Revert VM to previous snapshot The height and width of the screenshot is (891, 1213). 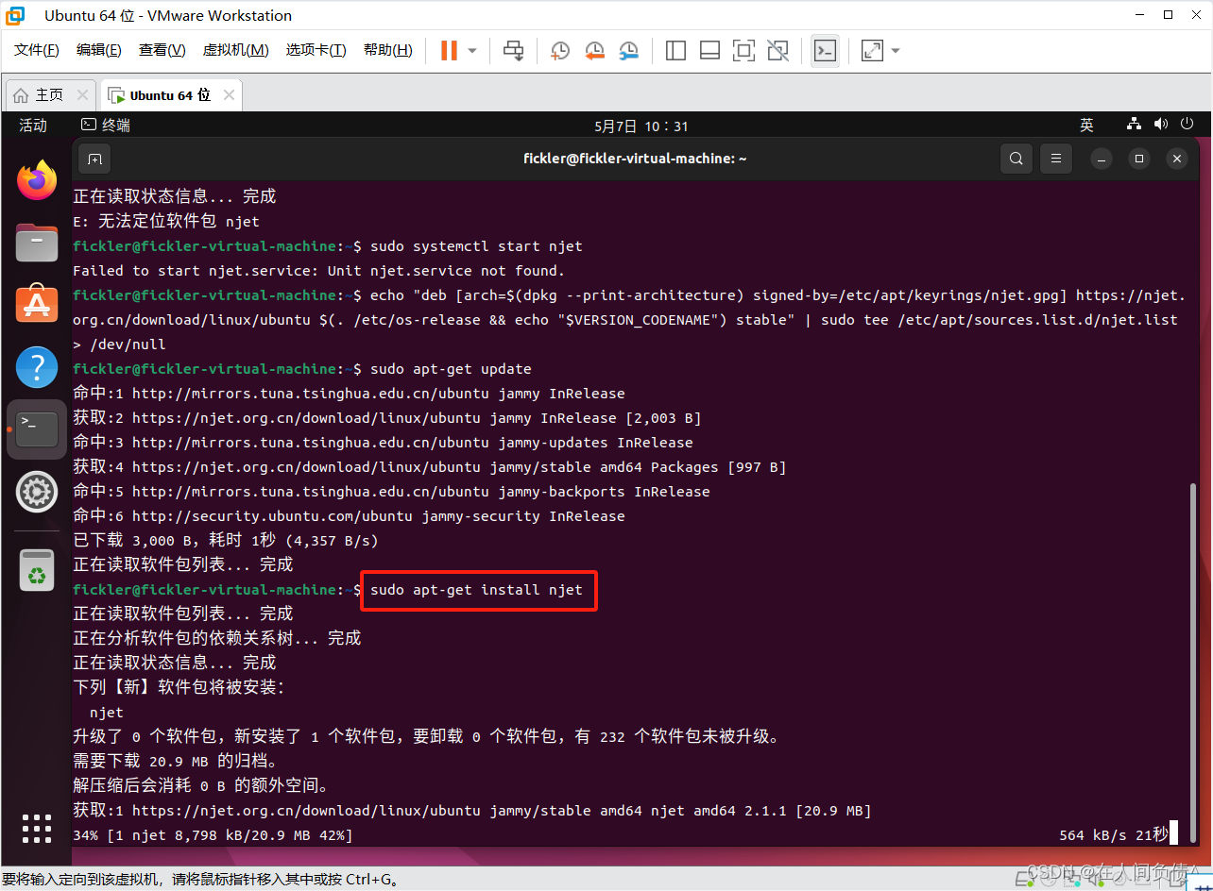tap(594, 50)
